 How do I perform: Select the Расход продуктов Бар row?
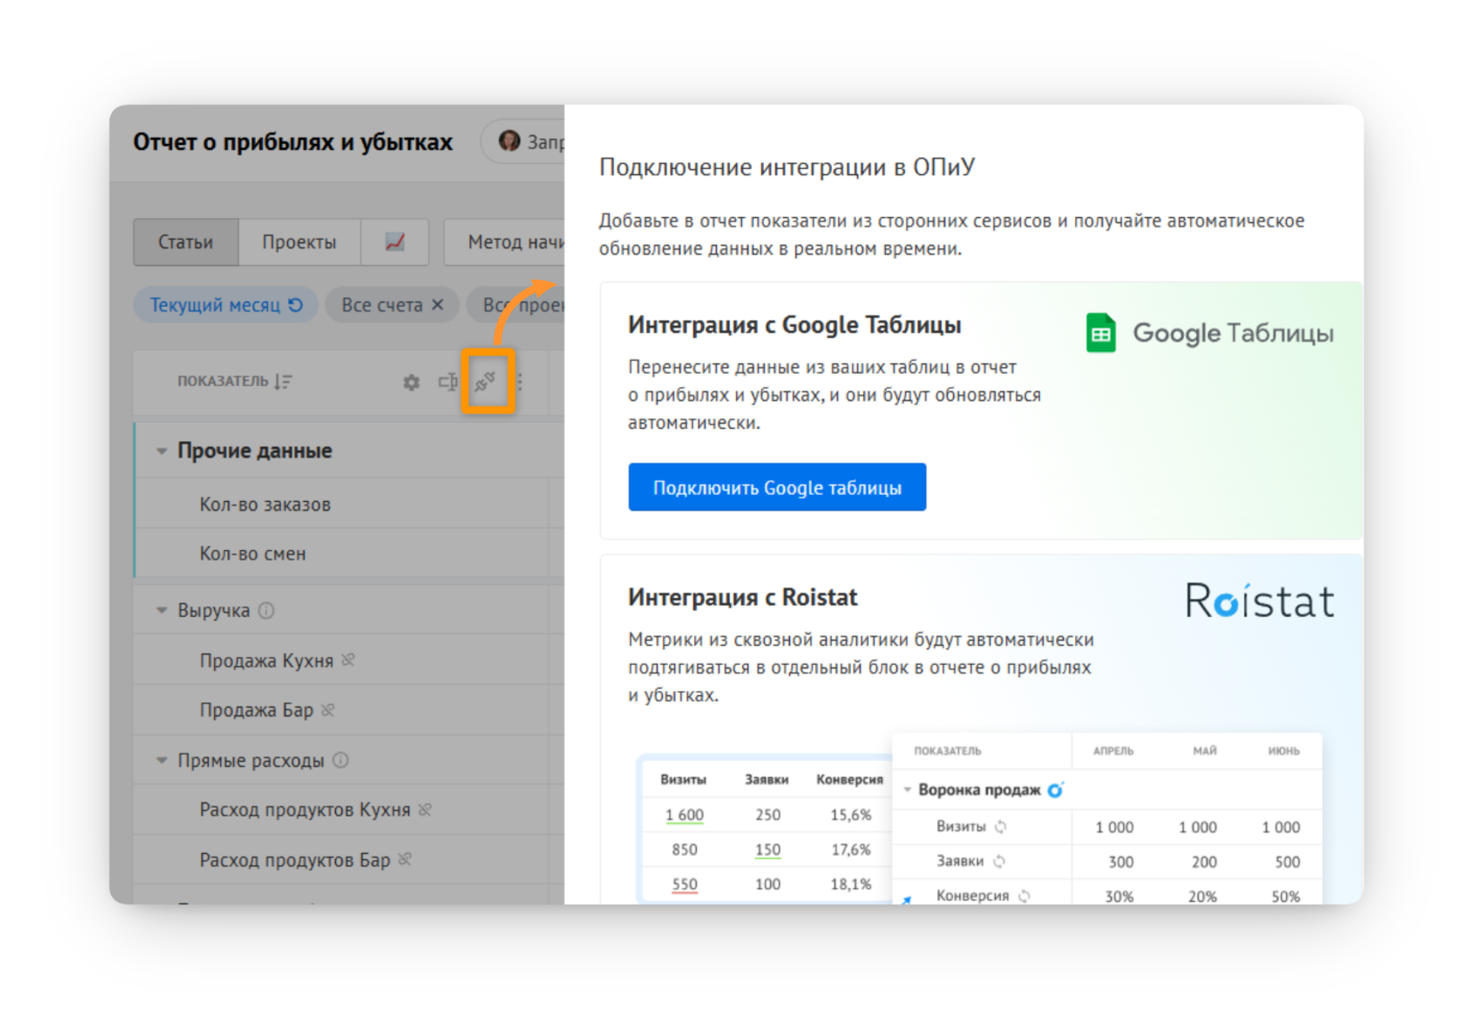350,859
